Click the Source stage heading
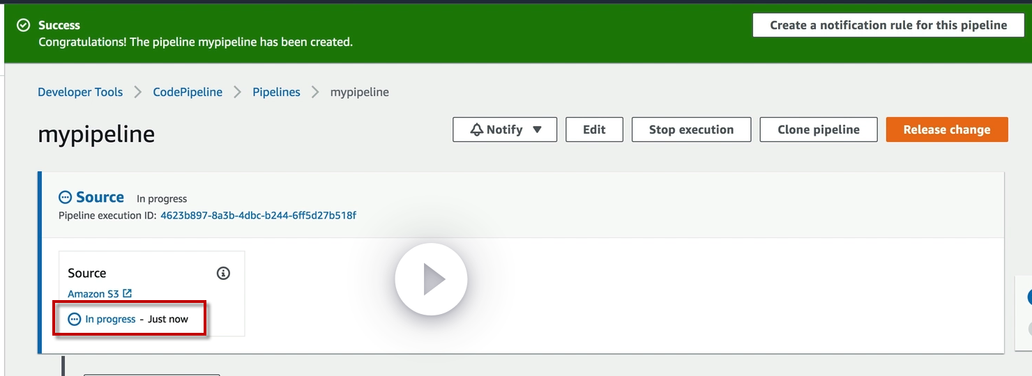Image resolution: width=1032 pixels, height=376 pixels. point(100,198)
